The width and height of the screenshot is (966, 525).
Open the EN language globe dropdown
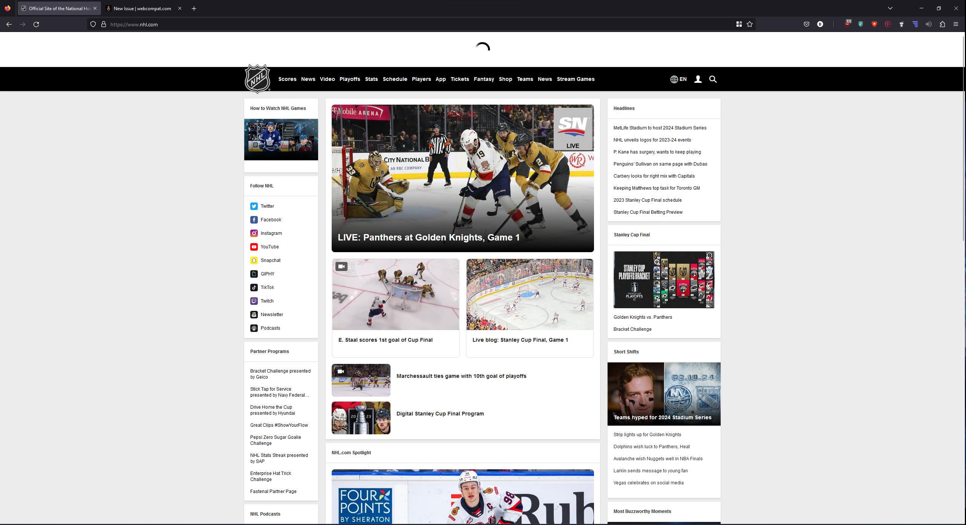tap(678, 79)
